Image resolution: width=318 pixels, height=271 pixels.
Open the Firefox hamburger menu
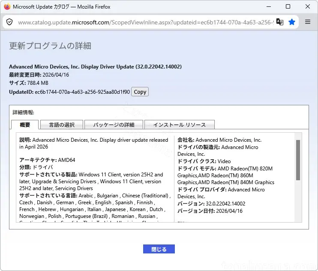coord(308,22)
